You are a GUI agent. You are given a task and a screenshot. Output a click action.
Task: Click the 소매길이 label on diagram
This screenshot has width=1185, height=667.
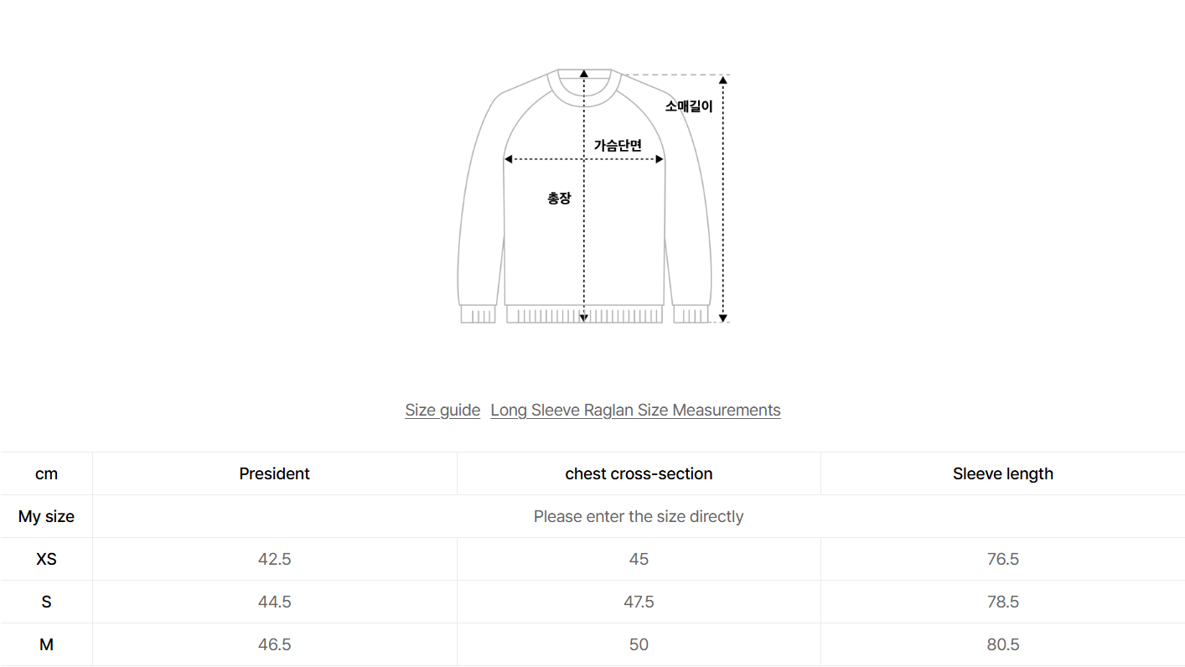point(689,106)
